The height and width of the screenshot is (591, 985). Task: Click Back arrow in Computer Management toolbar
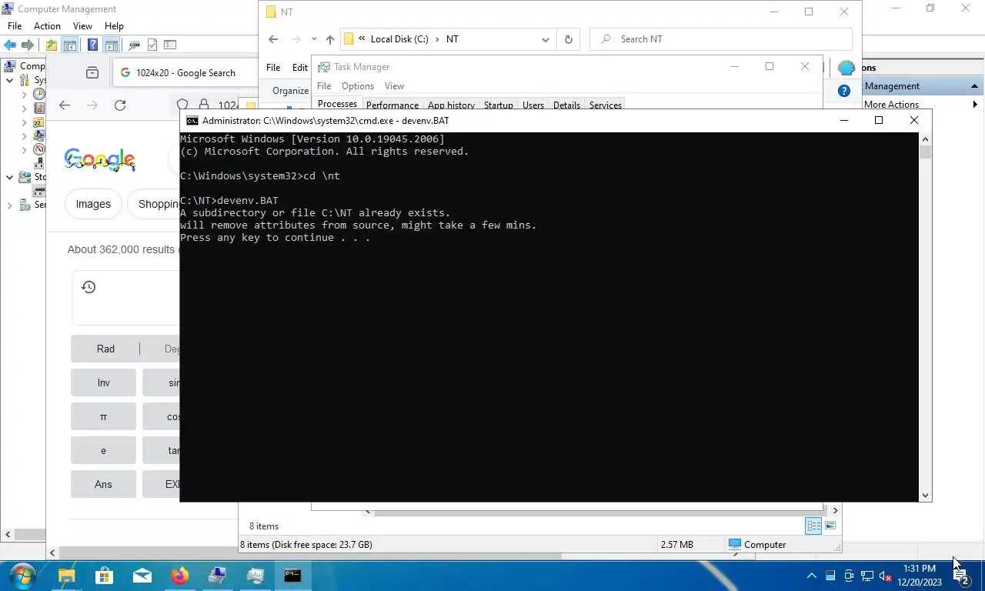pos(10,45)
